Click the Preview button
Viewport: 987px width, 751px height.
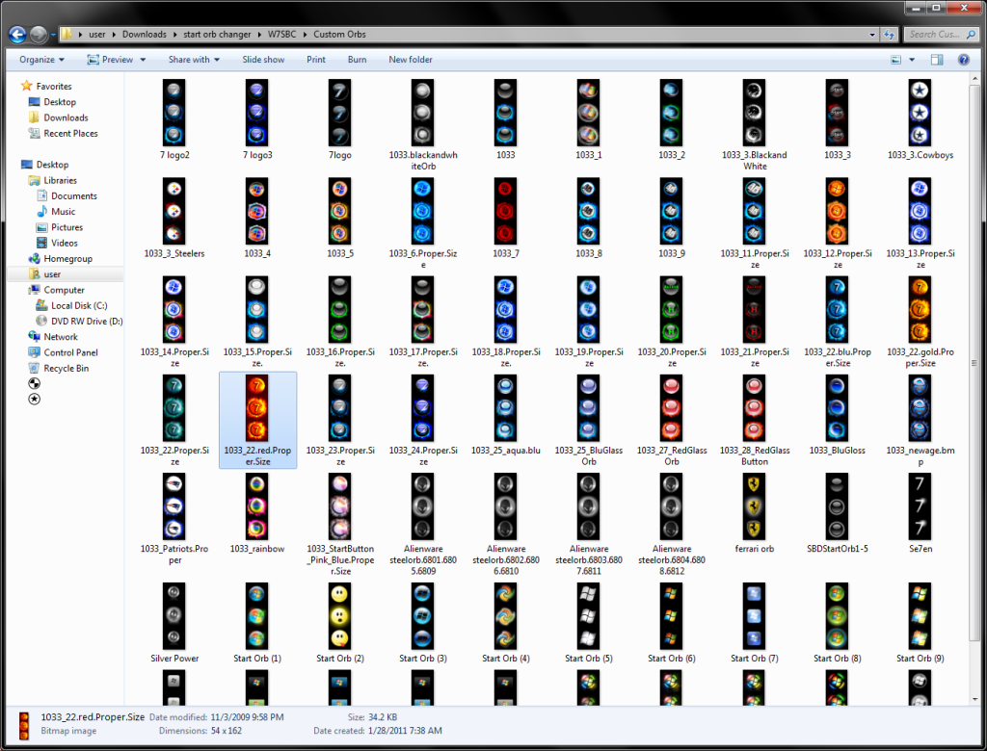click(111, 60)
